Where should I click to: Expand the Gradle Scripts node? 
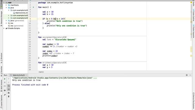[4, 28]
